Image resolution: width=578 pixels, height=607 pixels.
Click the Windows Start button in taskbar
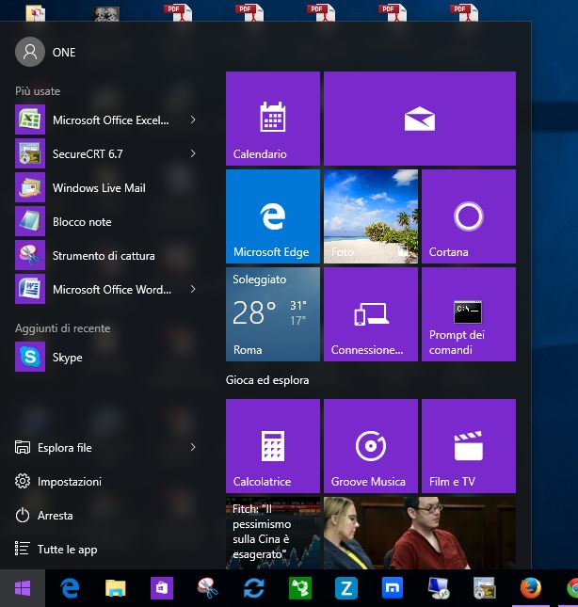tap(23, 588)
